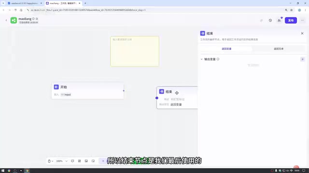Screen dimensions: 309x173
Task: Click the 返回变量 value in 结束 node
Action: [176, 105]
